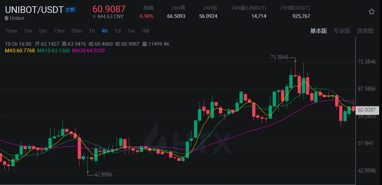382x185 pixels.
Task: Select the 1d timeframe
Action: coord(117,31)
